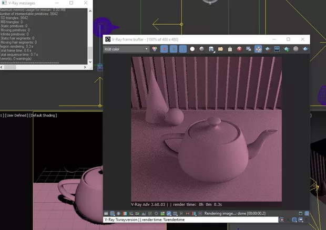The width and height of the screenshot is (326, 230).
Task: Open the [Default Shading] viewport menu
Action: coord(43,115)
